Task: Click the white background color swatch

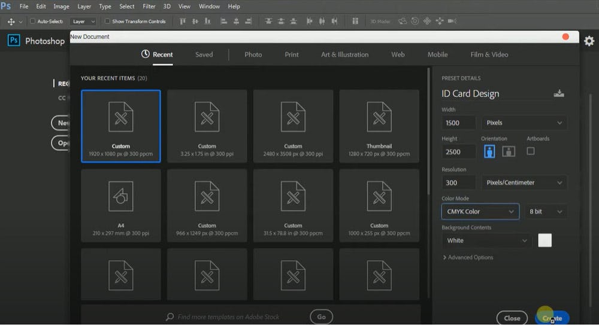Action: pyautogui.click(x=544, y=240)
